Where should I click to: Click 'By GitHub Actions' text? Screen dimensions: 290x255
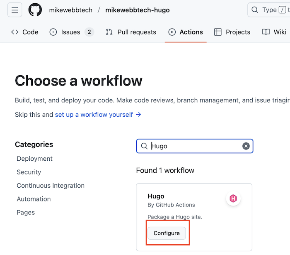coord(171,205)
